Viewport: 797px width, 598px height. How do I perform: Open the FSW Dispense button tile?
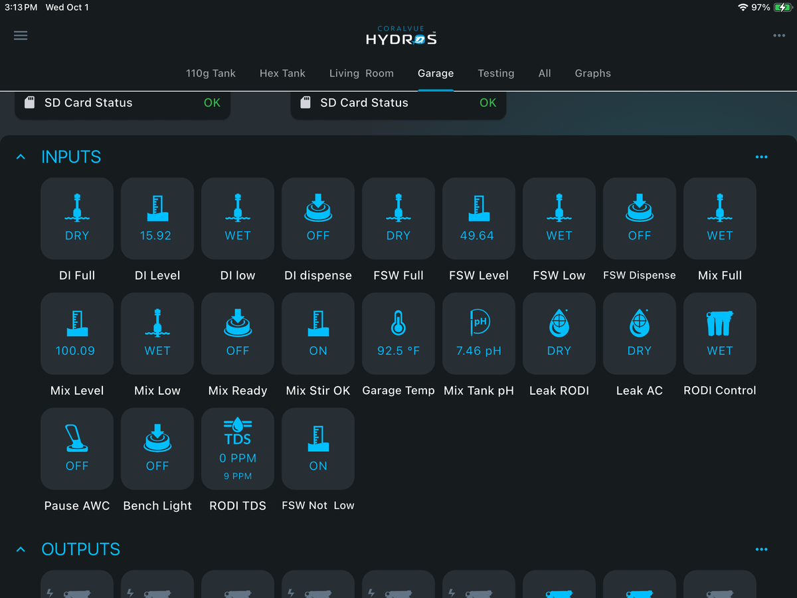(640, 218)
